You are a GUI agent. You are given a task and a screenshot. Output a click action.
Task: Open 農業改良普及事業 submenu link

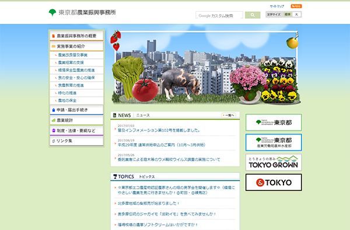(x=73, y=55)
